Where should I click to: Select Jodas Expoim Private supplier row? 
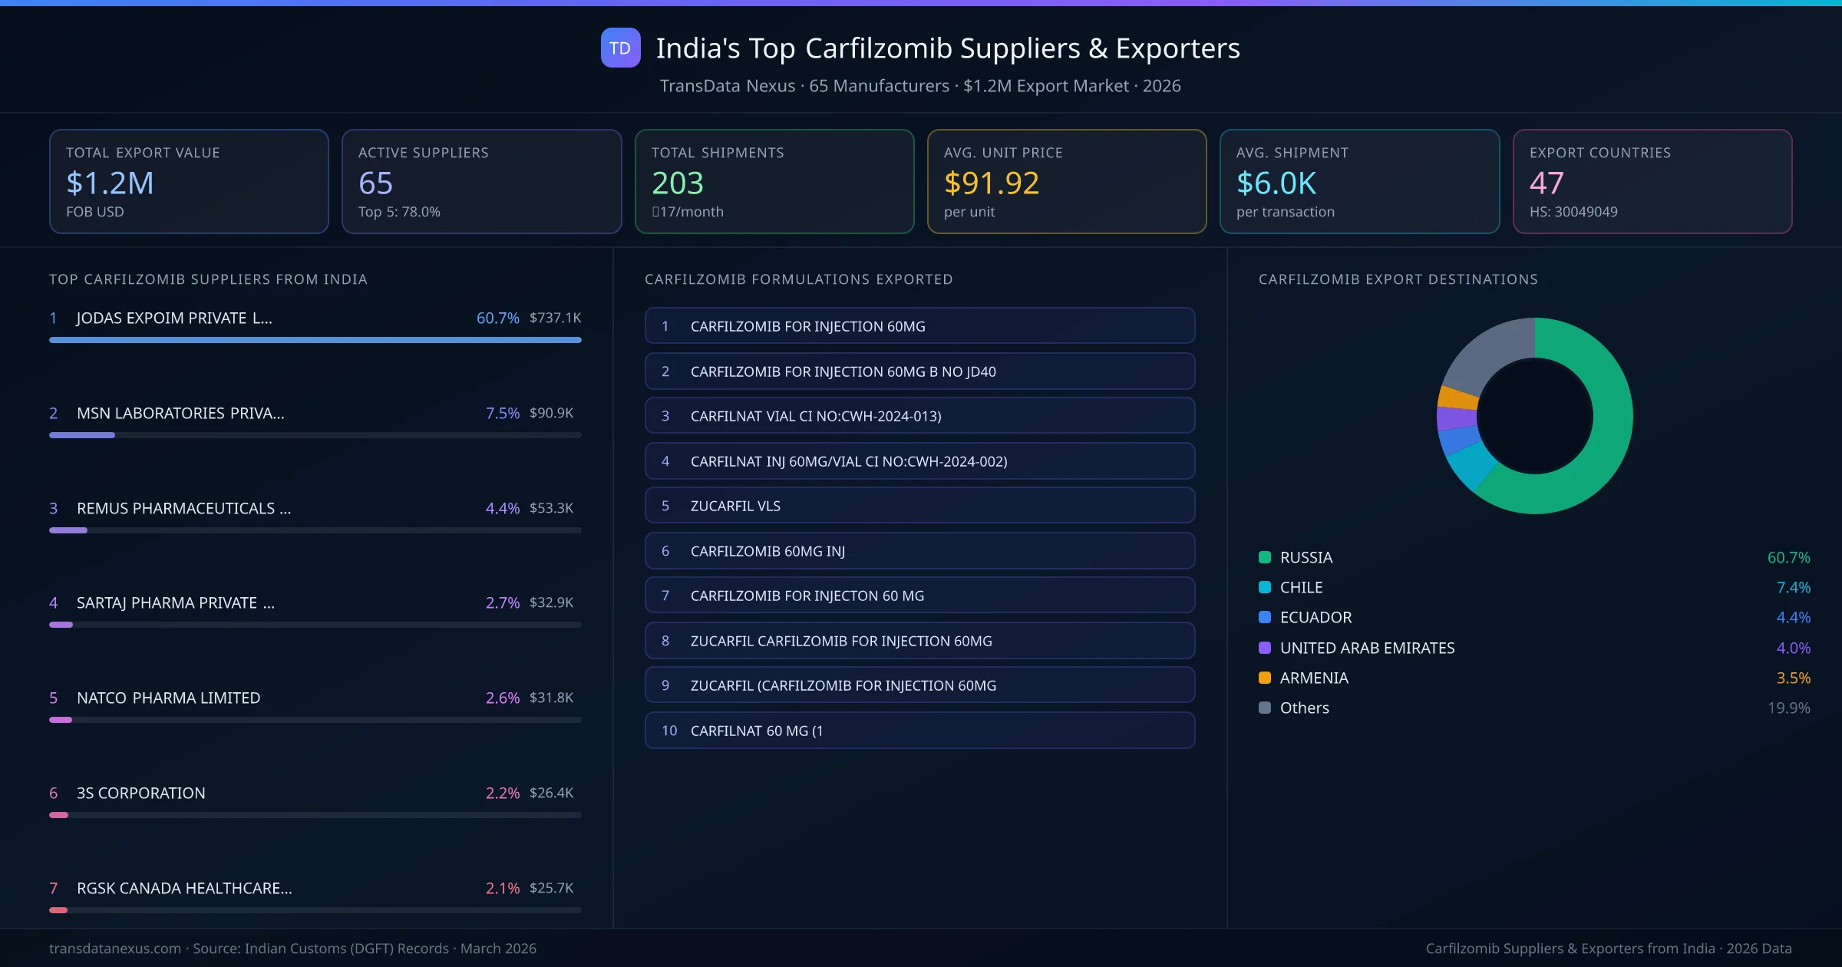click(173, 318)
